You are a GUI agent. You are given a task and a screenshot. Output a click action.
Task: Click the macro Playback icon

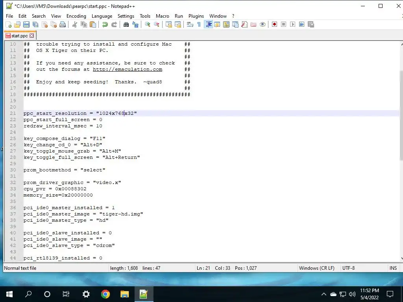tap(292, 25)
